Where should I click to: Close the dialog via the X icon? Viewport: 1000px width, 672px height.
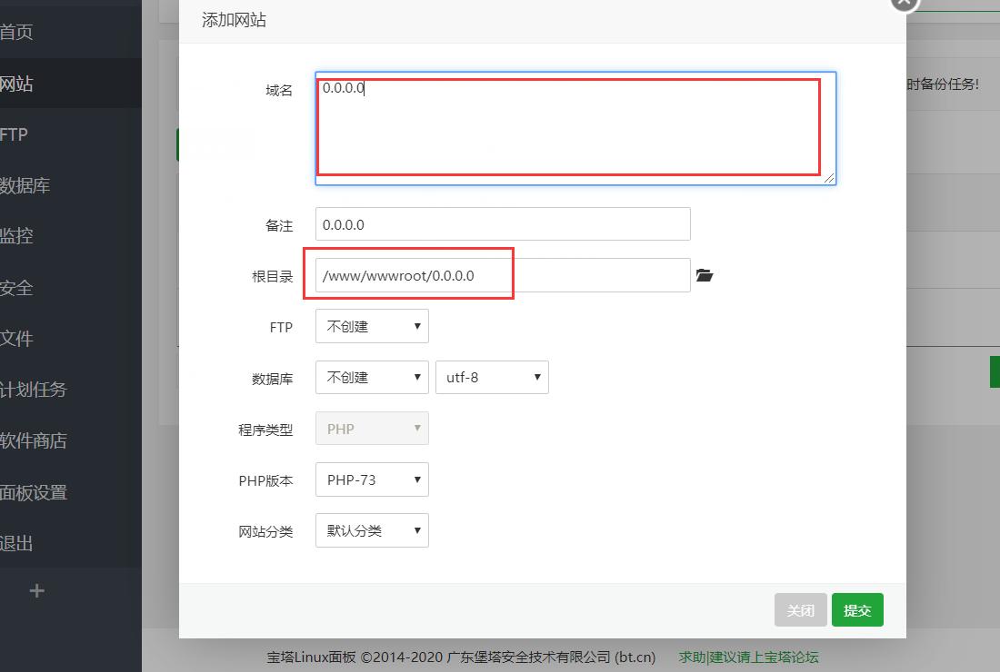[x=901, y=5]
